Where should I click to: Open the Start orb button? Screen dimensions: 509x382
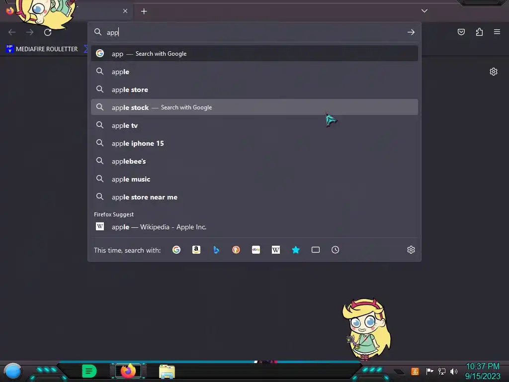pos(13,371)
